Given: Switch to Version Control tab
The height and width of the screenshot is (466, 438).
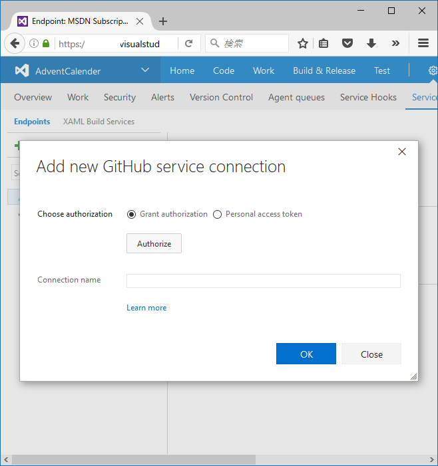Looking at the screenshot, I should pos(221,97).
